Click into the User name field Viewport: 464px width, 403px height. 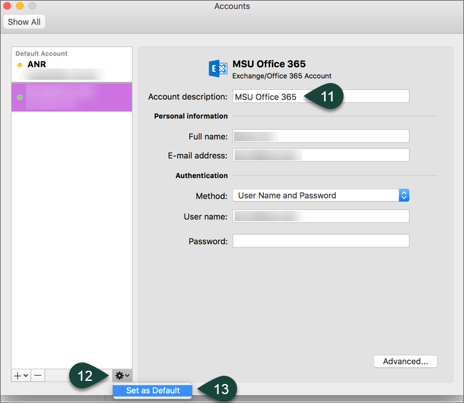(x=321, y=217)
